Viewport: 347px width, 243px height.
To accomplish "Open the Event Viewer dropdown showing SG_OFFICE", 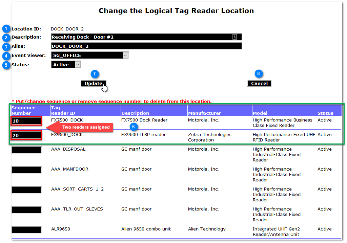I will (90, 55).
